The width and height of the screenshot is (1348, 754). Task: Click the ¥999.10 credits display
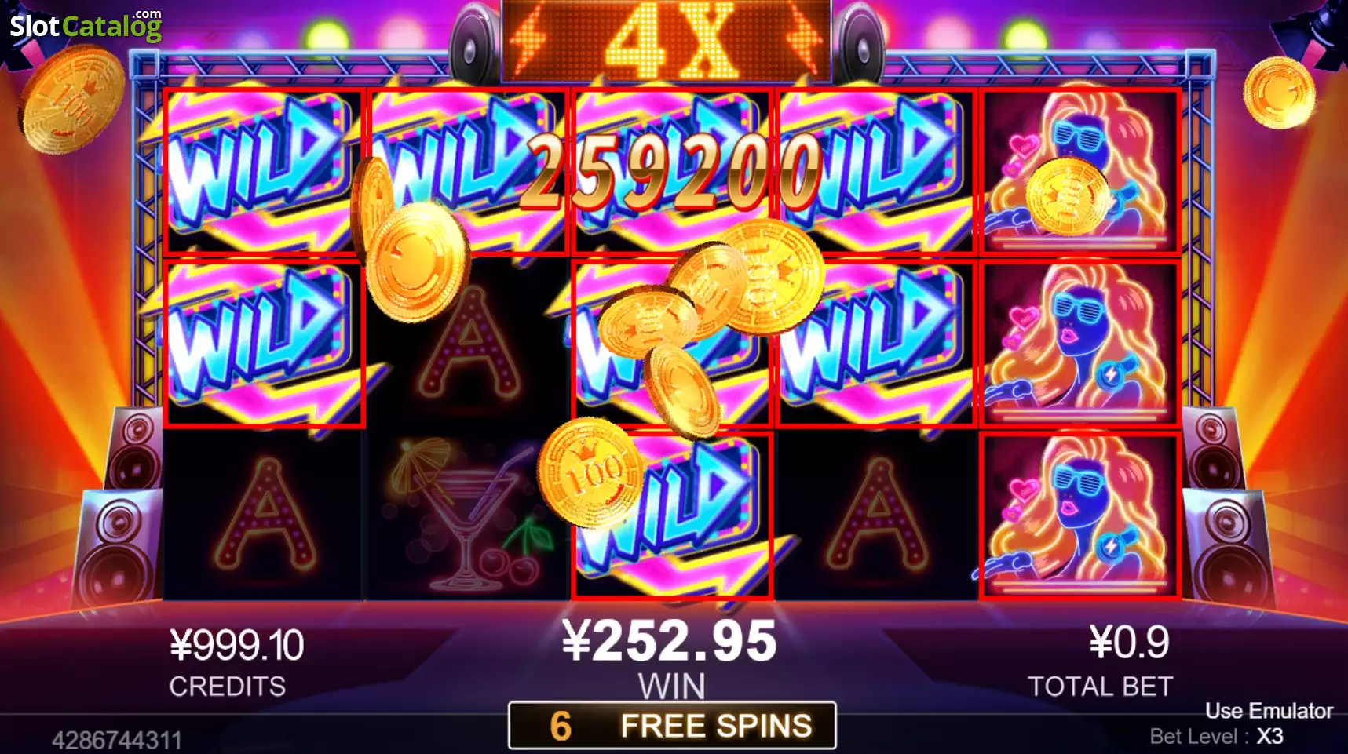pyautogui.click(x=236, y=646)
